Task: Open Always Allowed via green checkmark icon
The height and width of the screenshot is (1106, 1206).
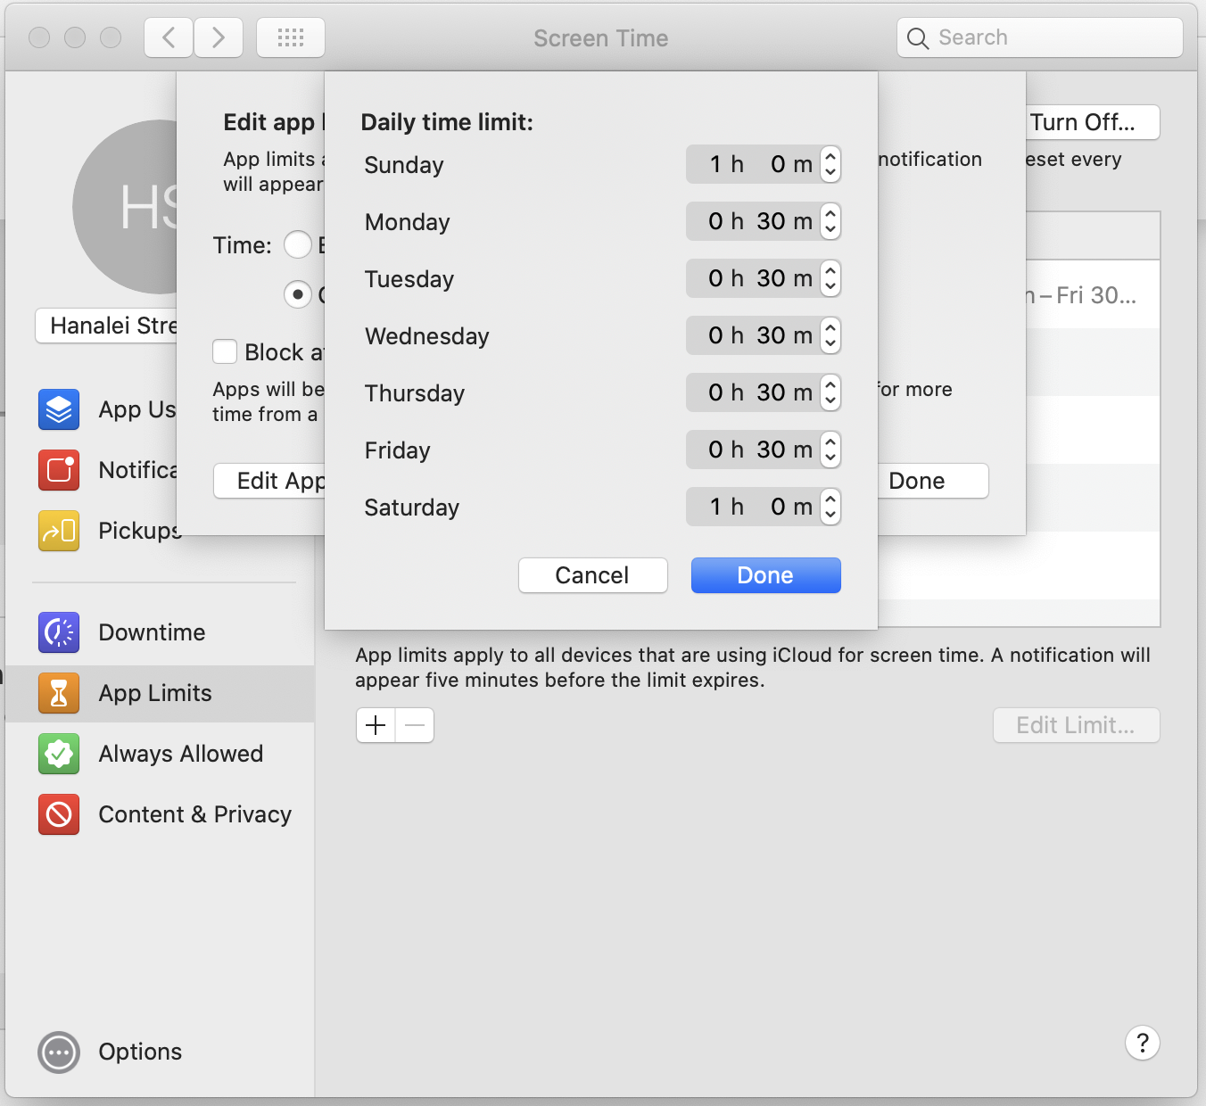Action: 59,754
